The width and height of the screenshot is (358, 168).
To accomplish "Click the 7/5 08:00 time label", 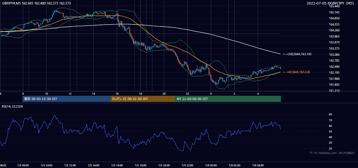I will coord(23,165).
